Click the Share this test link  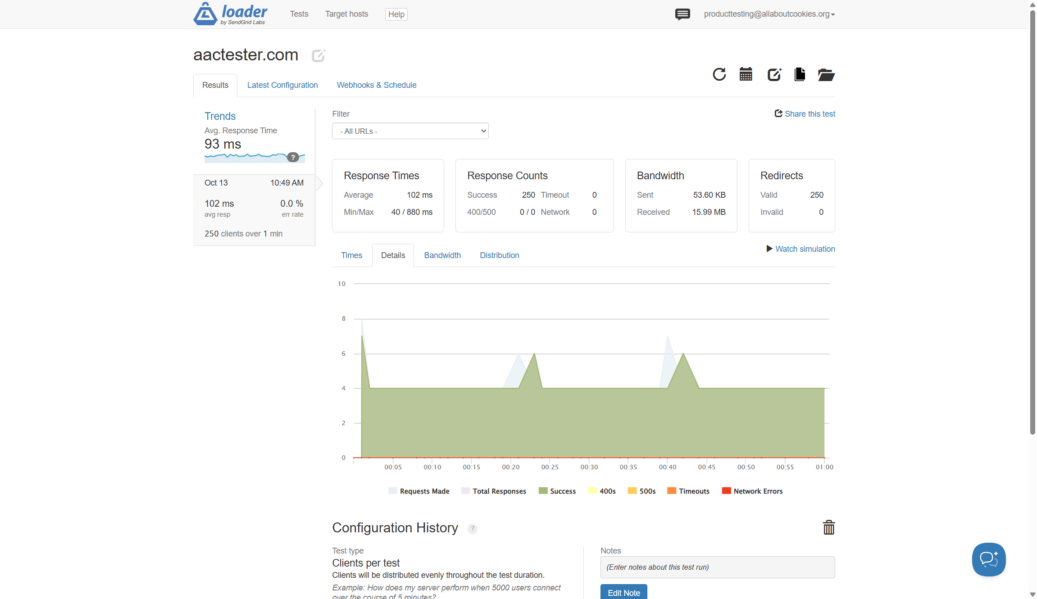pyautogui.click(x=805, y=114)
